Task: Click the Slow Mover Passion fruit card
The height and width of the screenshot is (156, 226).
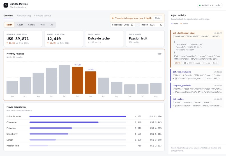Action: click(x=145, y=39)
